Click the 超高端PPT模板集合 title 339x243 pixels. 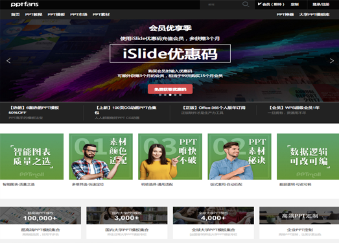(40, 229)
